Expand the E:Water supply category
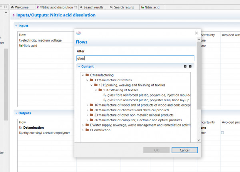The height and width of the screenshot is (172, 240). (83, 125)
